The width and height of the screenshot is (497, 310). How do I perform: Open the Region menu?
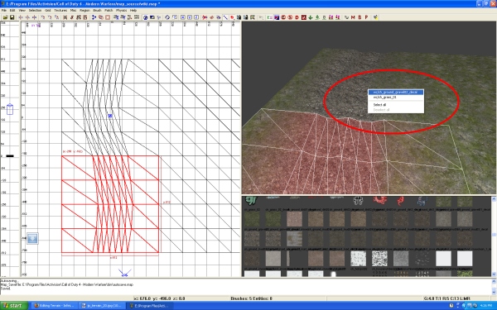point(84,11)
